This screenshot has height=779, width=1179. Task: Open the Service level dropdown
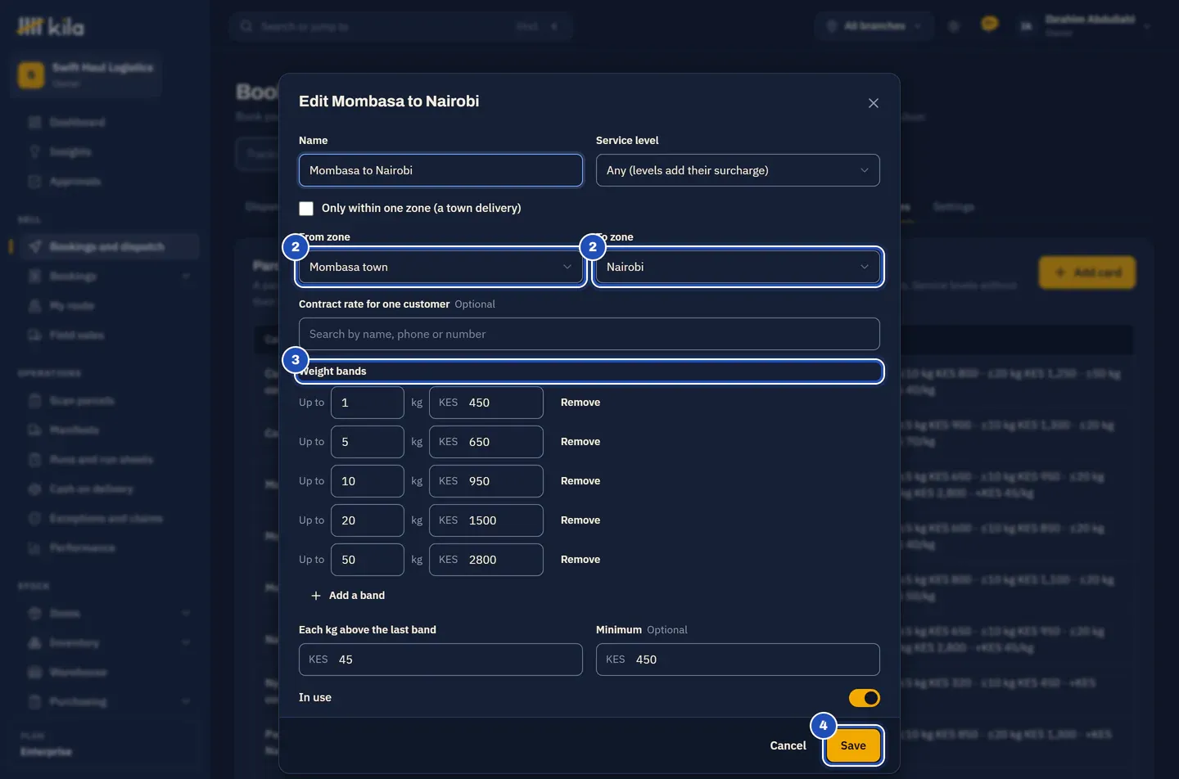click(738, 170)
